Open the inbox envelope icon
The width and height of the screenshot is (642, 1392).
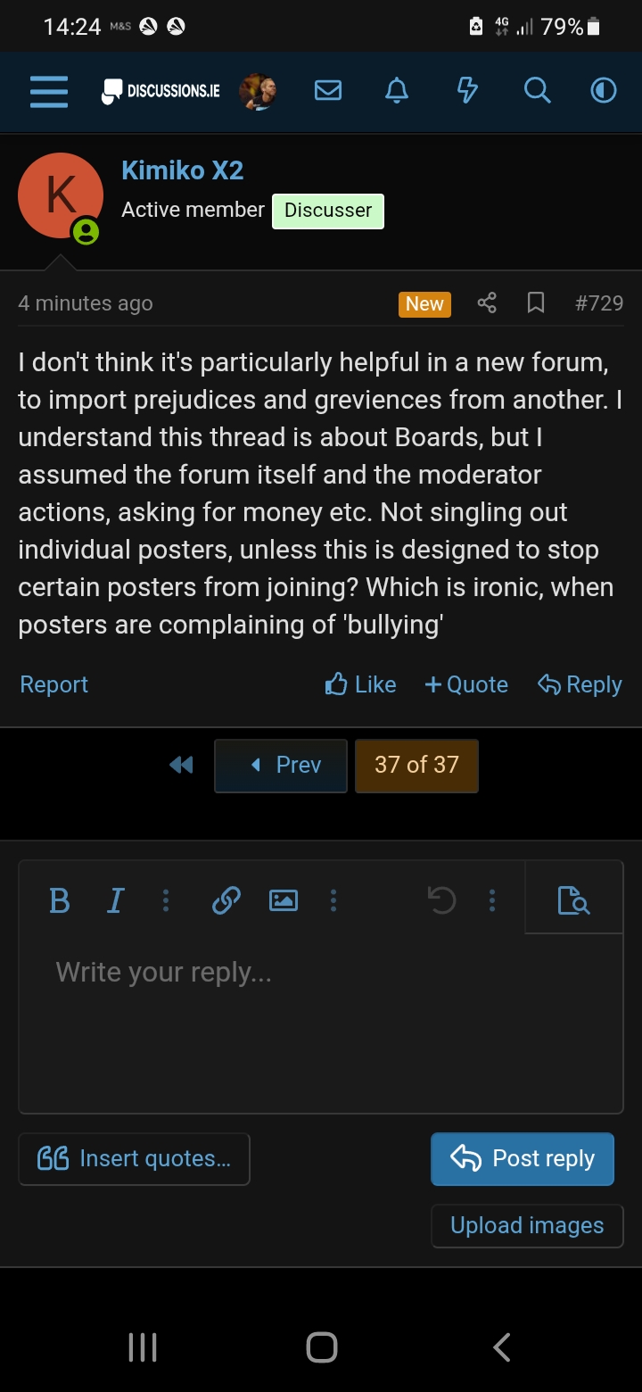[328, 91]
